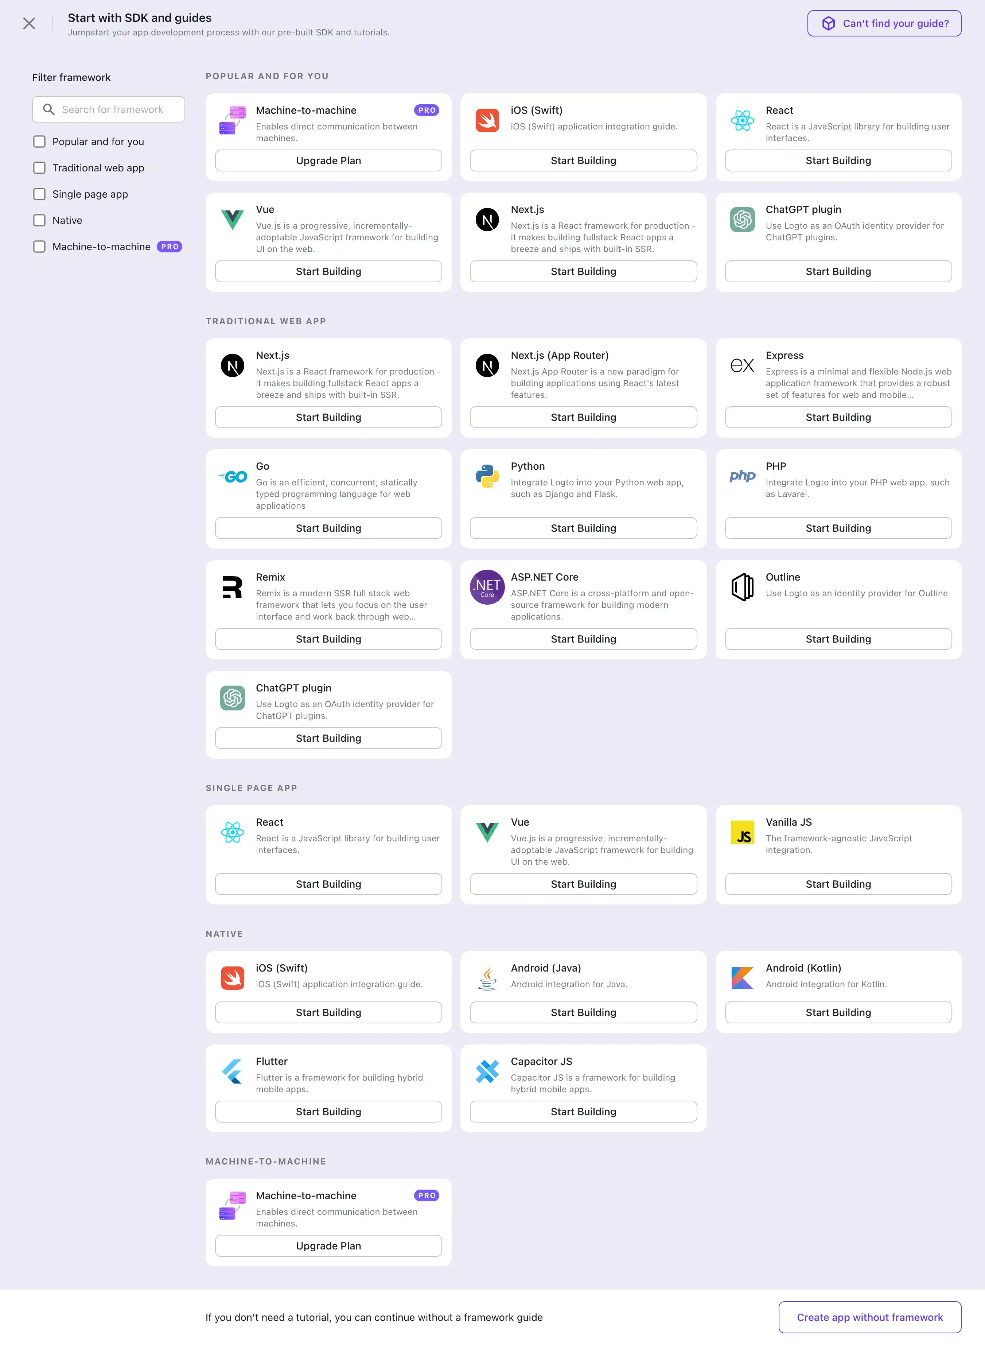This screenshot has width=985, height=1345.
Task: Click the ASP.NET Core logo icon
Action: [487, 587]
